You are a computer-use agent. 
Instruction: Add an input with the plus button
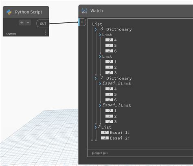click(22, 22)
